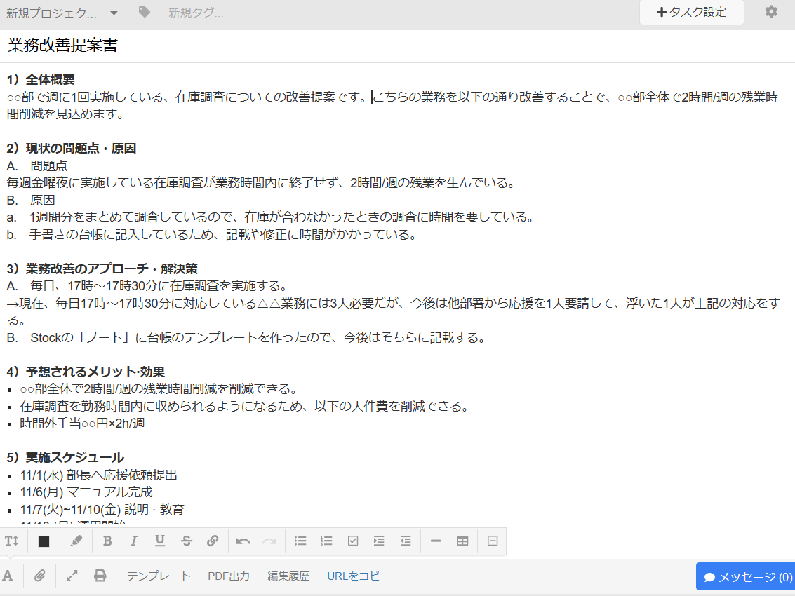The image size is (795, 596).
Task: Select the テンプレート option
Action: point(159,576)
